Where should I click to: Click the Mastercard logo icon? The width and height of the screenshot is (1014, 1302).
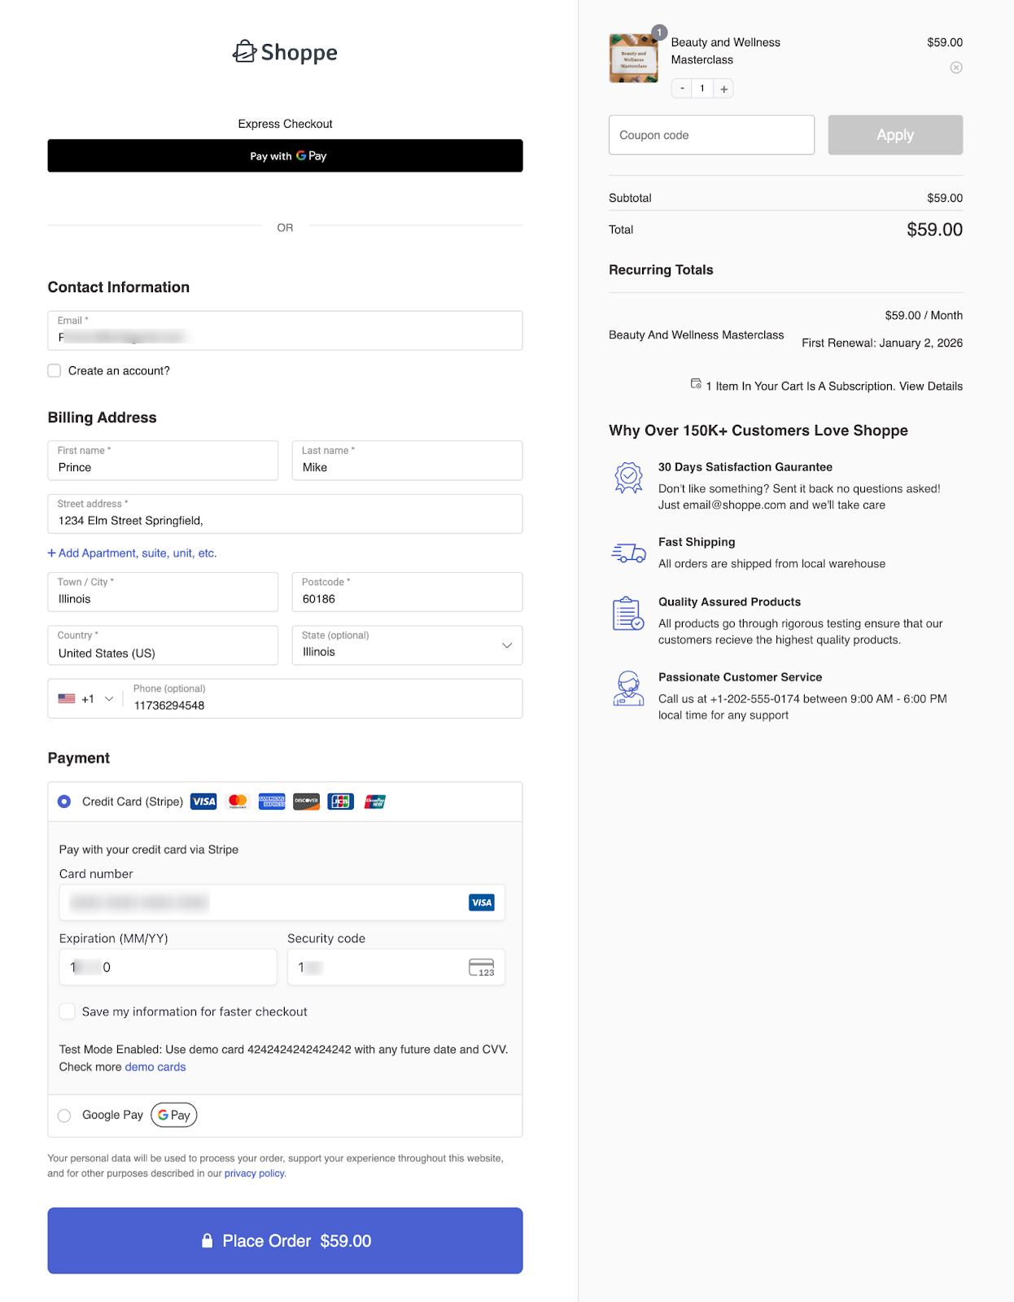point(238,802)
